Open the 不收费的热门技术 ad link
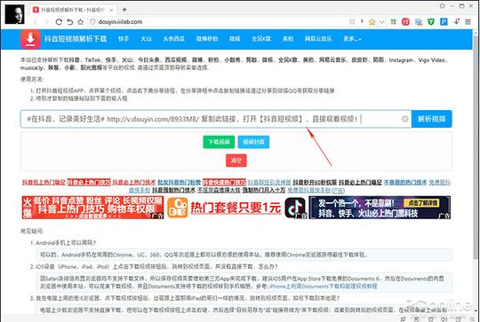 click(x=405, y=183)
